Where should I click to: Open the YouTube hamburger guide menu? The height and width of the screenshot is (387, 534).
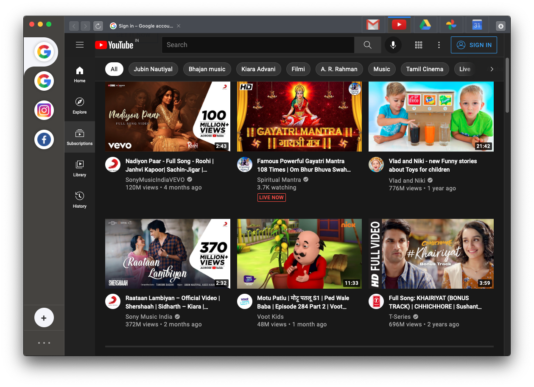[x=80, y=45]
